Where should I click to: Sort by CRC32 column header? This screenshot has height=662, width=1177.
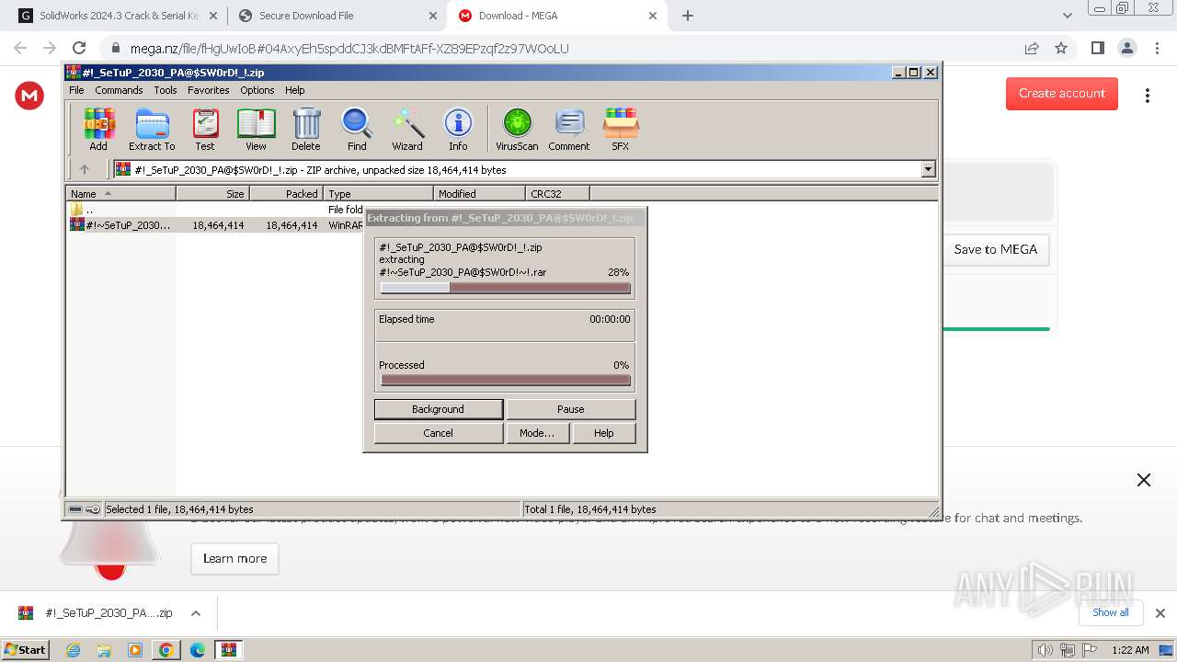[557, 194]
